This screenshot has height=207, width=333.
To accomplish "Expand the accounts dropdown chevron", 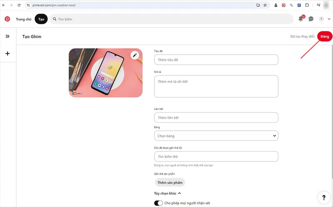I will [329, 19].
